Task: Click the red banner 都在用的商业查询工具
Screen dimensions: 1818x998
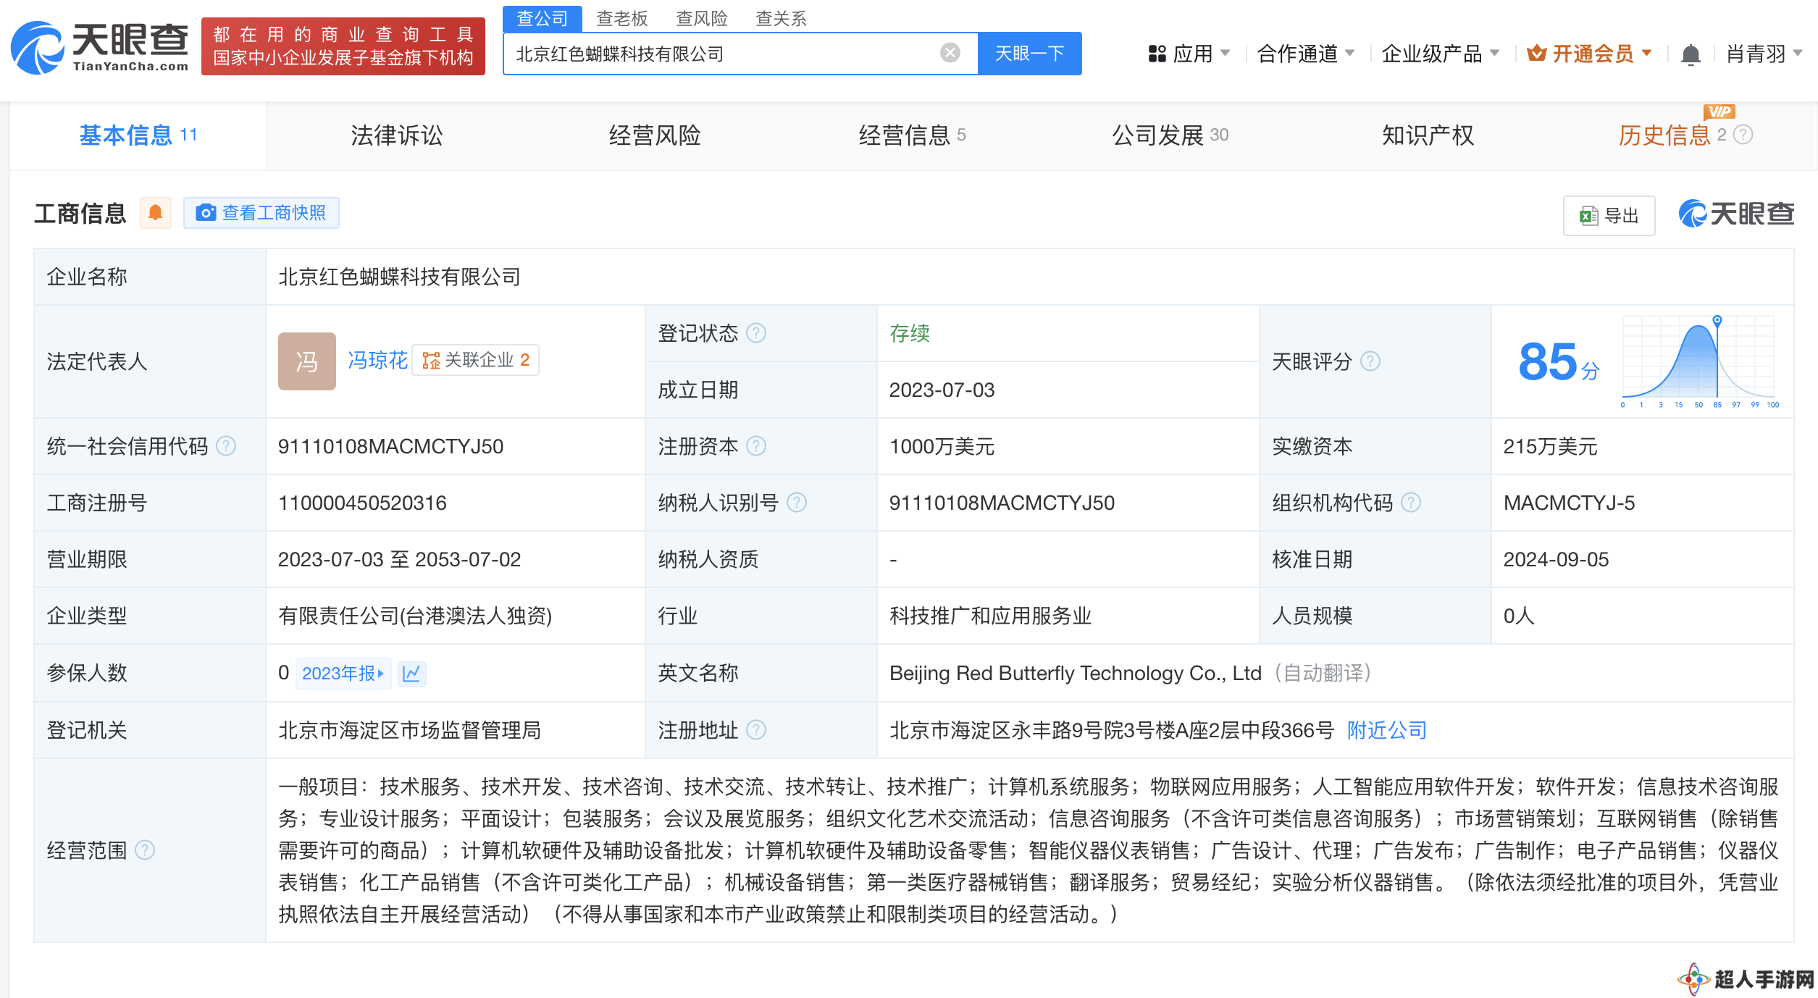Action: pos(343,46)
